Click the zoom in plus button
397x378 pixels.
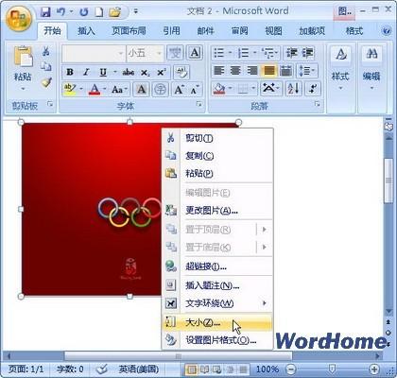[374, 369]
